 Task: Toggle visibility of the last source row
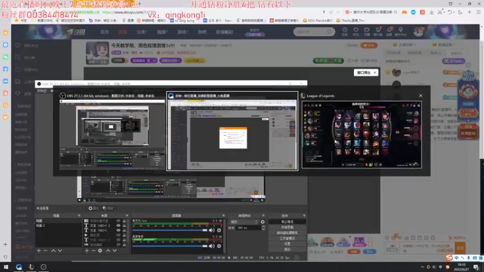point(118,245)
